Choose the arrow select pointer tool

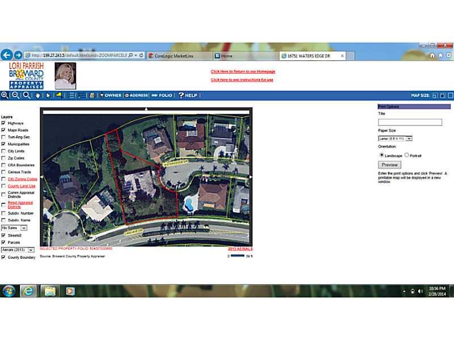click(48, 95)
